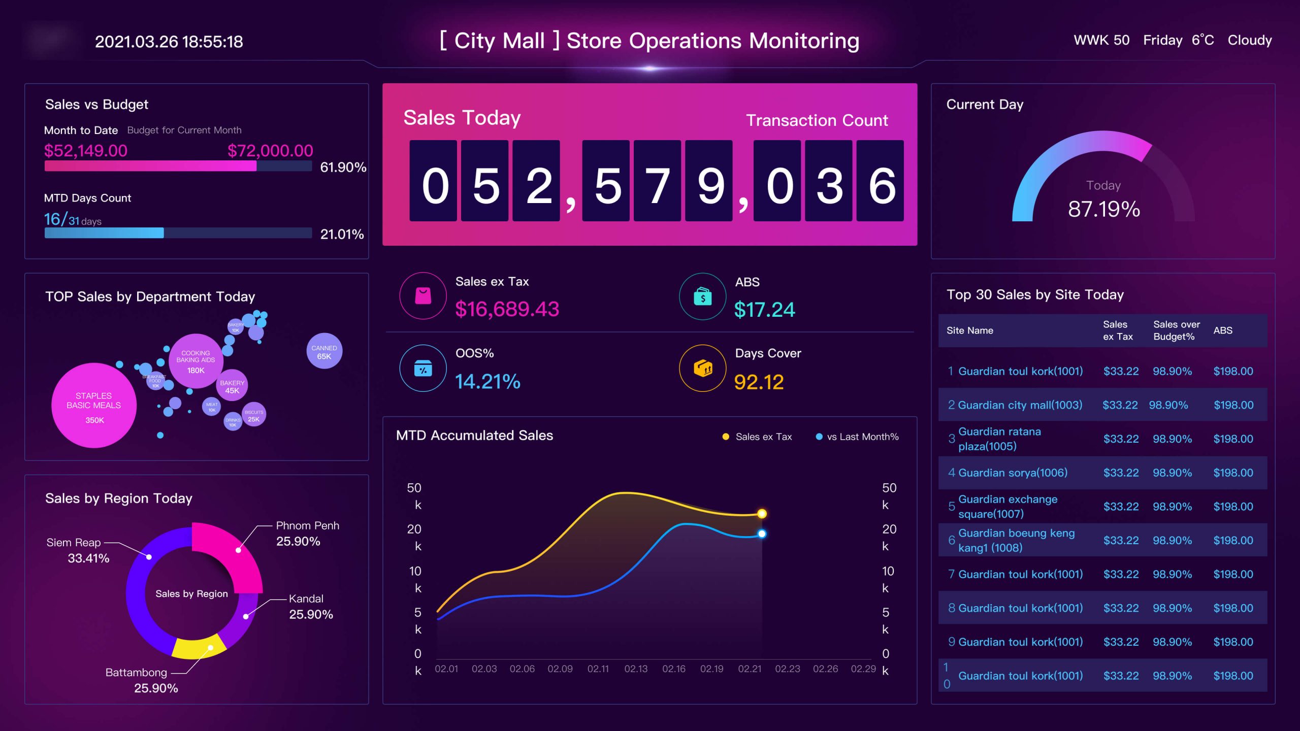Click the date time 2021.03.26 18:55:18
1300x731 pixels.
pos(169,42)
